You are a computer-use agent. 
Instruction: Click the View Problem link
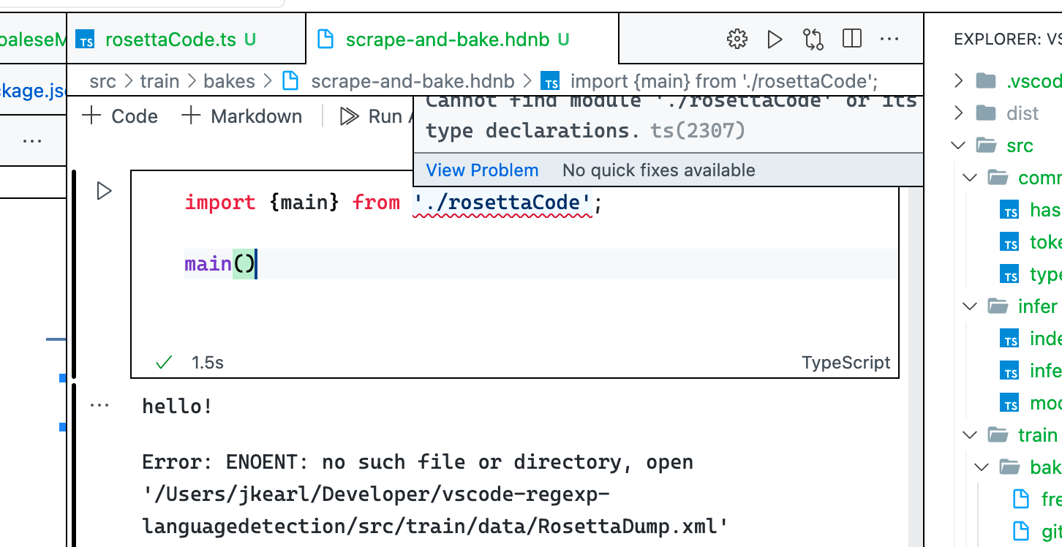point(482,170)
